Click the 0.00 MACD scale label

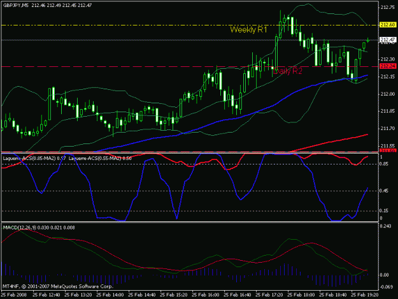tap(385, 275)
